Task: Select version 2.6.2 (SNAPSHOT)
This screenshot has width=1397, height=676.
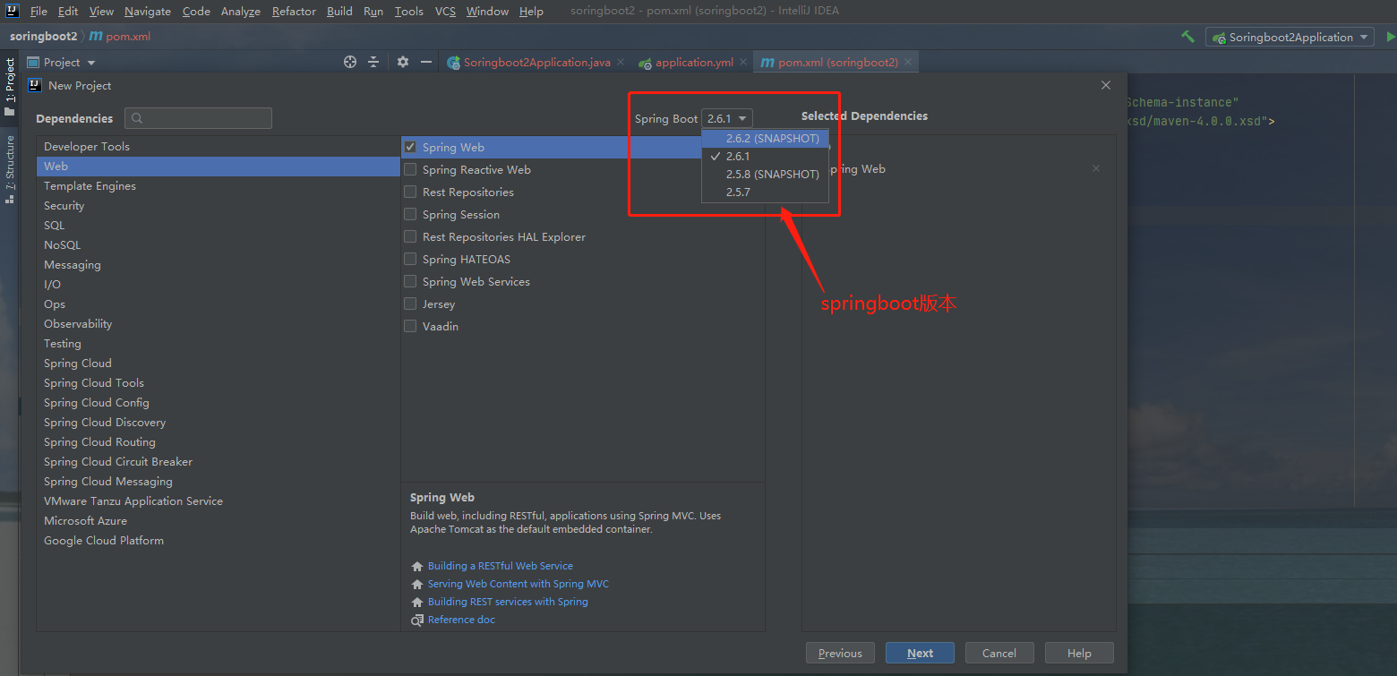Action: 765,139
